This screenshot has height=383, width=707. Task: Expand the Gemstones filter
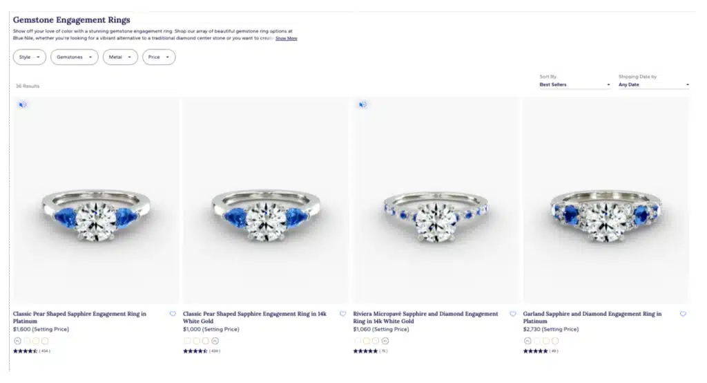(75, 57)
